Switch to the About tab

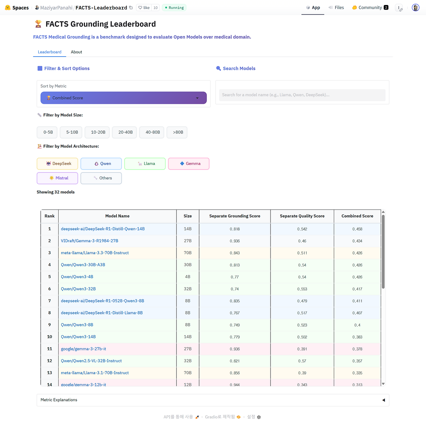point(76,52)
